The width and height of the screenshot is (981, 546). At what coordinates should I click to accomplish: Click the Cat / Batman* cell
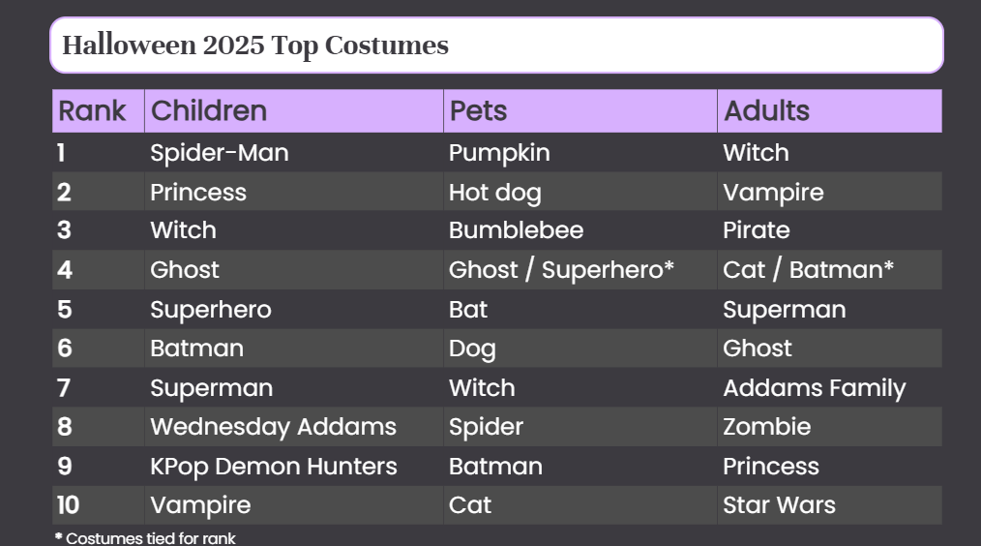pyautogui.click(x=830, y=270)
